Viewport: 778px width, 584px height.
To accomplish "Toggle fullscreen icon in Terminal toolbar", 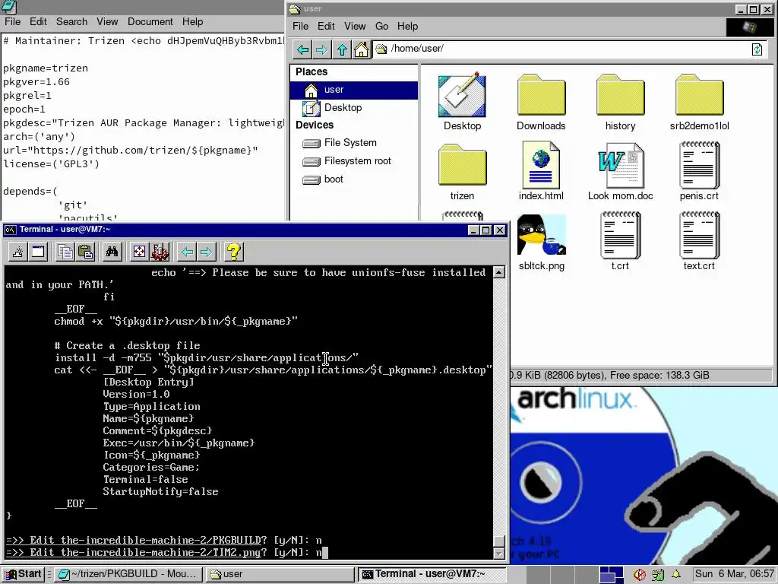I will [140, 252].
